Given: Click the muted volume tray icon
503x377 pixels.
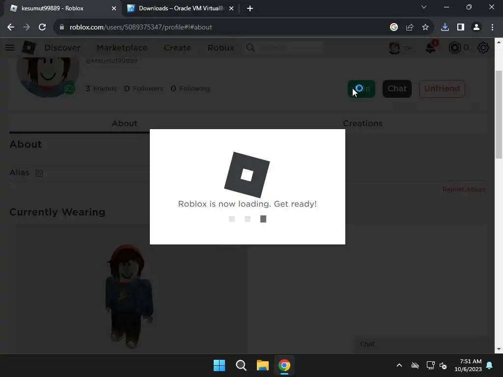Looking at the screenshot, I should (443, 365).
